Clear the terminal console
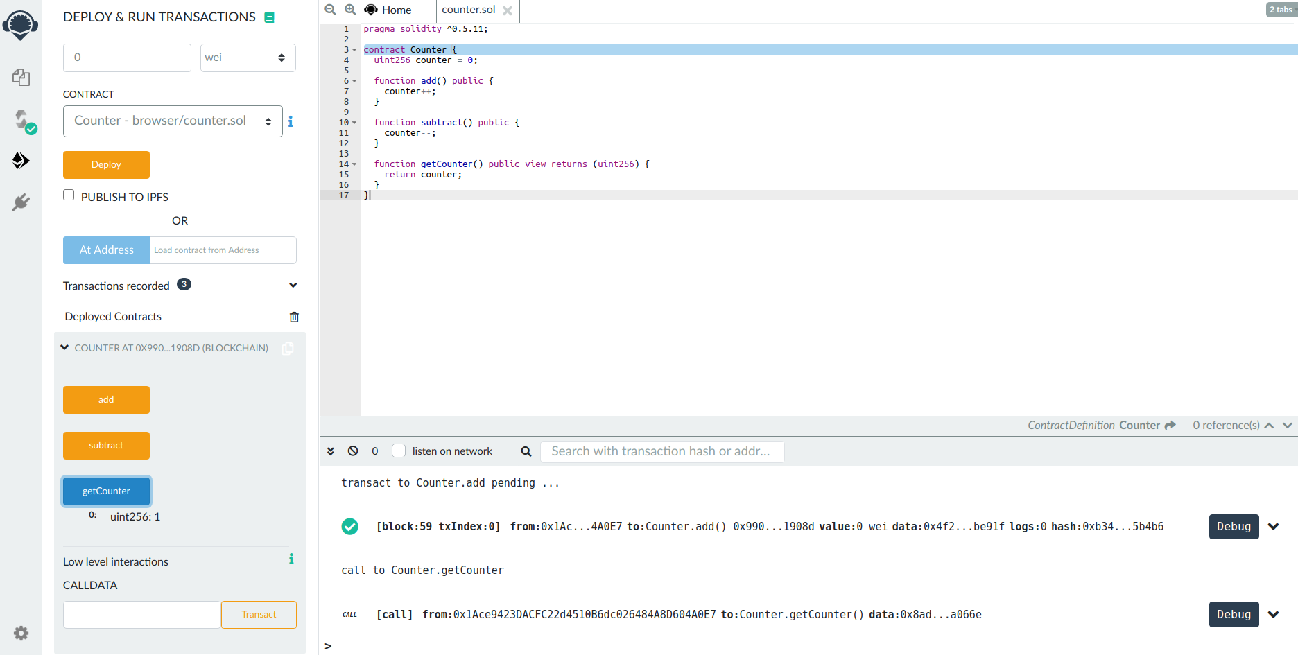The width and height of the screenshot is (1298, 655). pyautogui.click(x=353, y=451)
